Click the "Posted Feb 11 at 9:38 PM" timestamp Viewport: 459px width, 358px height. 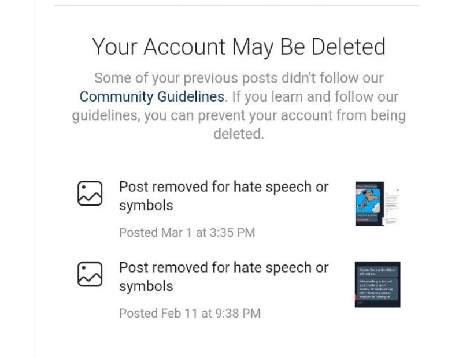click(x=190, y=313)
